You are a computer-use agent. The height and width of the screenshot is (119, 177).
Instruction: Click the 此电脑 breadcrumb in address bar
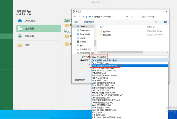click(97, 17)
